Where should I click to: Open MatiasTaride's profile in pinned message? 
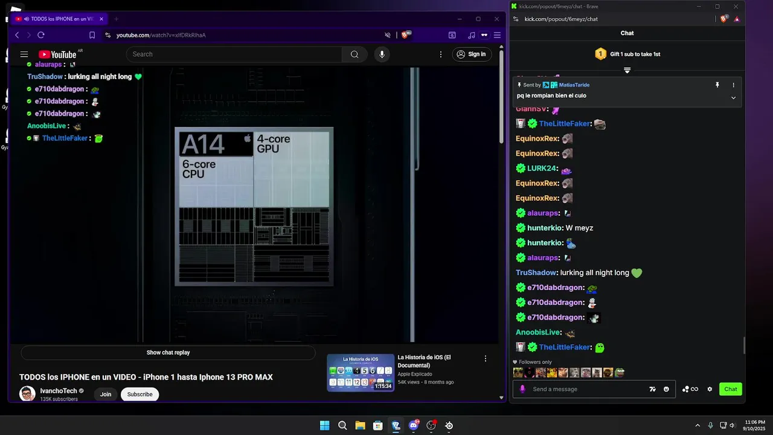pyautogui.click(x=574, y=85)
